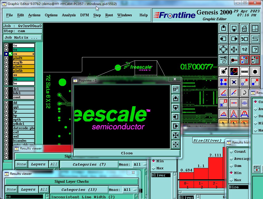
Task: Toggle the checkbox for layer 'npth'
Action: [6, 120]
